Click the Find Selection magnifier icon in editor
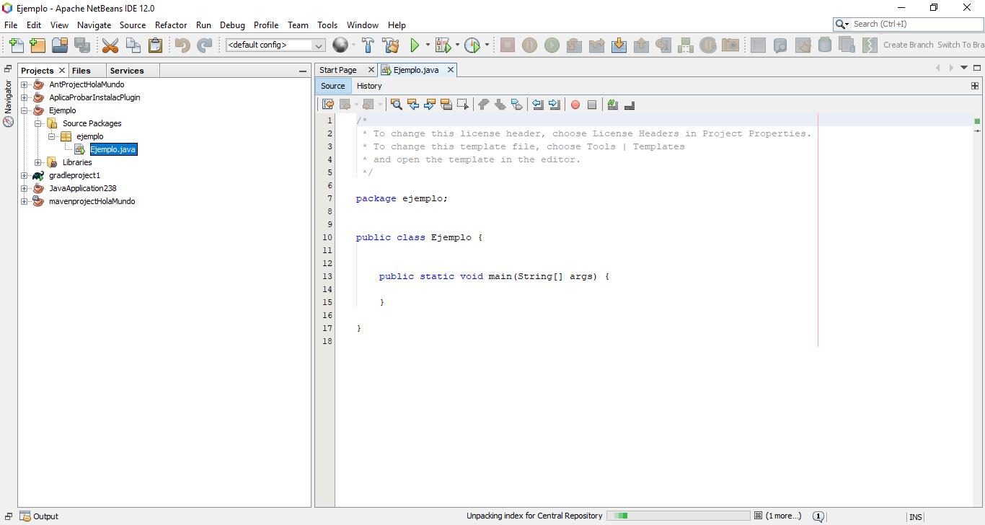Image resolution: width=985 pixels, height=525 pixels. click(x=396, y=105)
